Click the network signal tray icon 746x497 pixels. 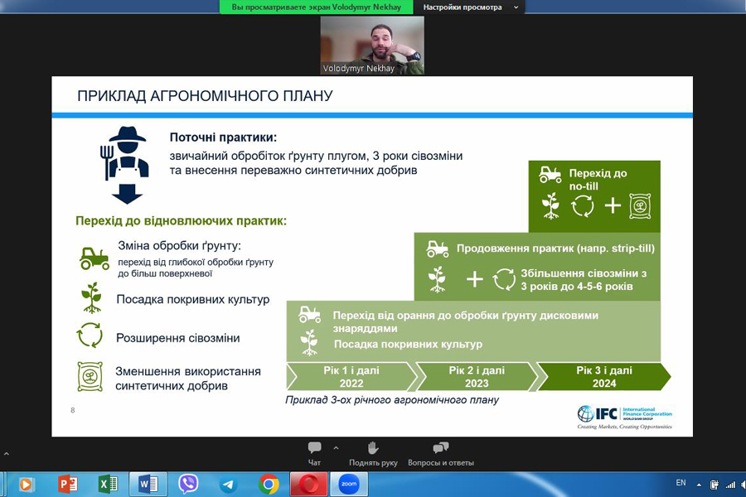731,484
